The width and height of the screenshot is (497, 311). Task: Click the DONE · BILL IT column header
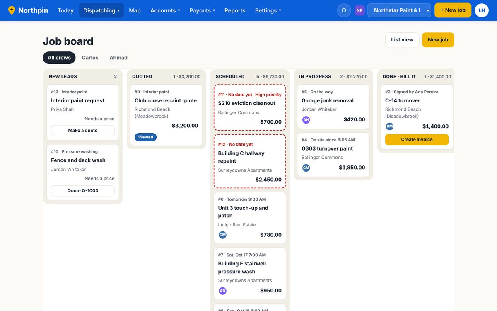399,77
